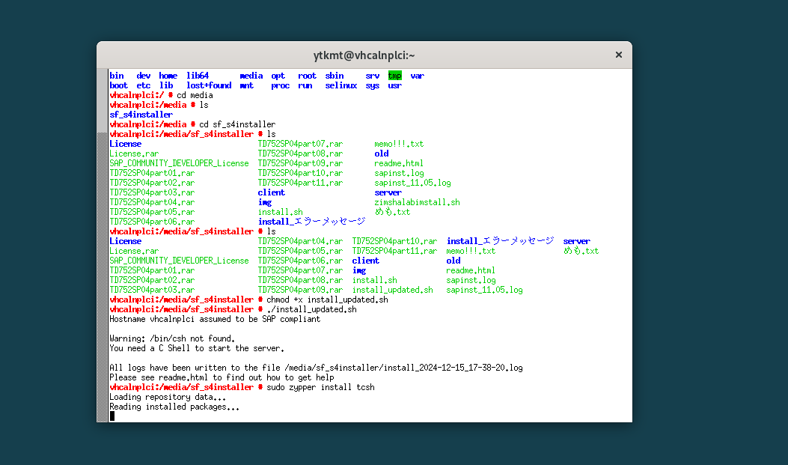
Task: Select the 'Warning: /bin/csh not found.' line
Action: [172, 338]
